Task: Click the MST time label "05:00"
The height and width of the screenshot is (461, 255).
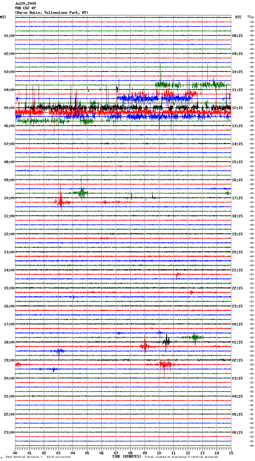Action: 9,108
